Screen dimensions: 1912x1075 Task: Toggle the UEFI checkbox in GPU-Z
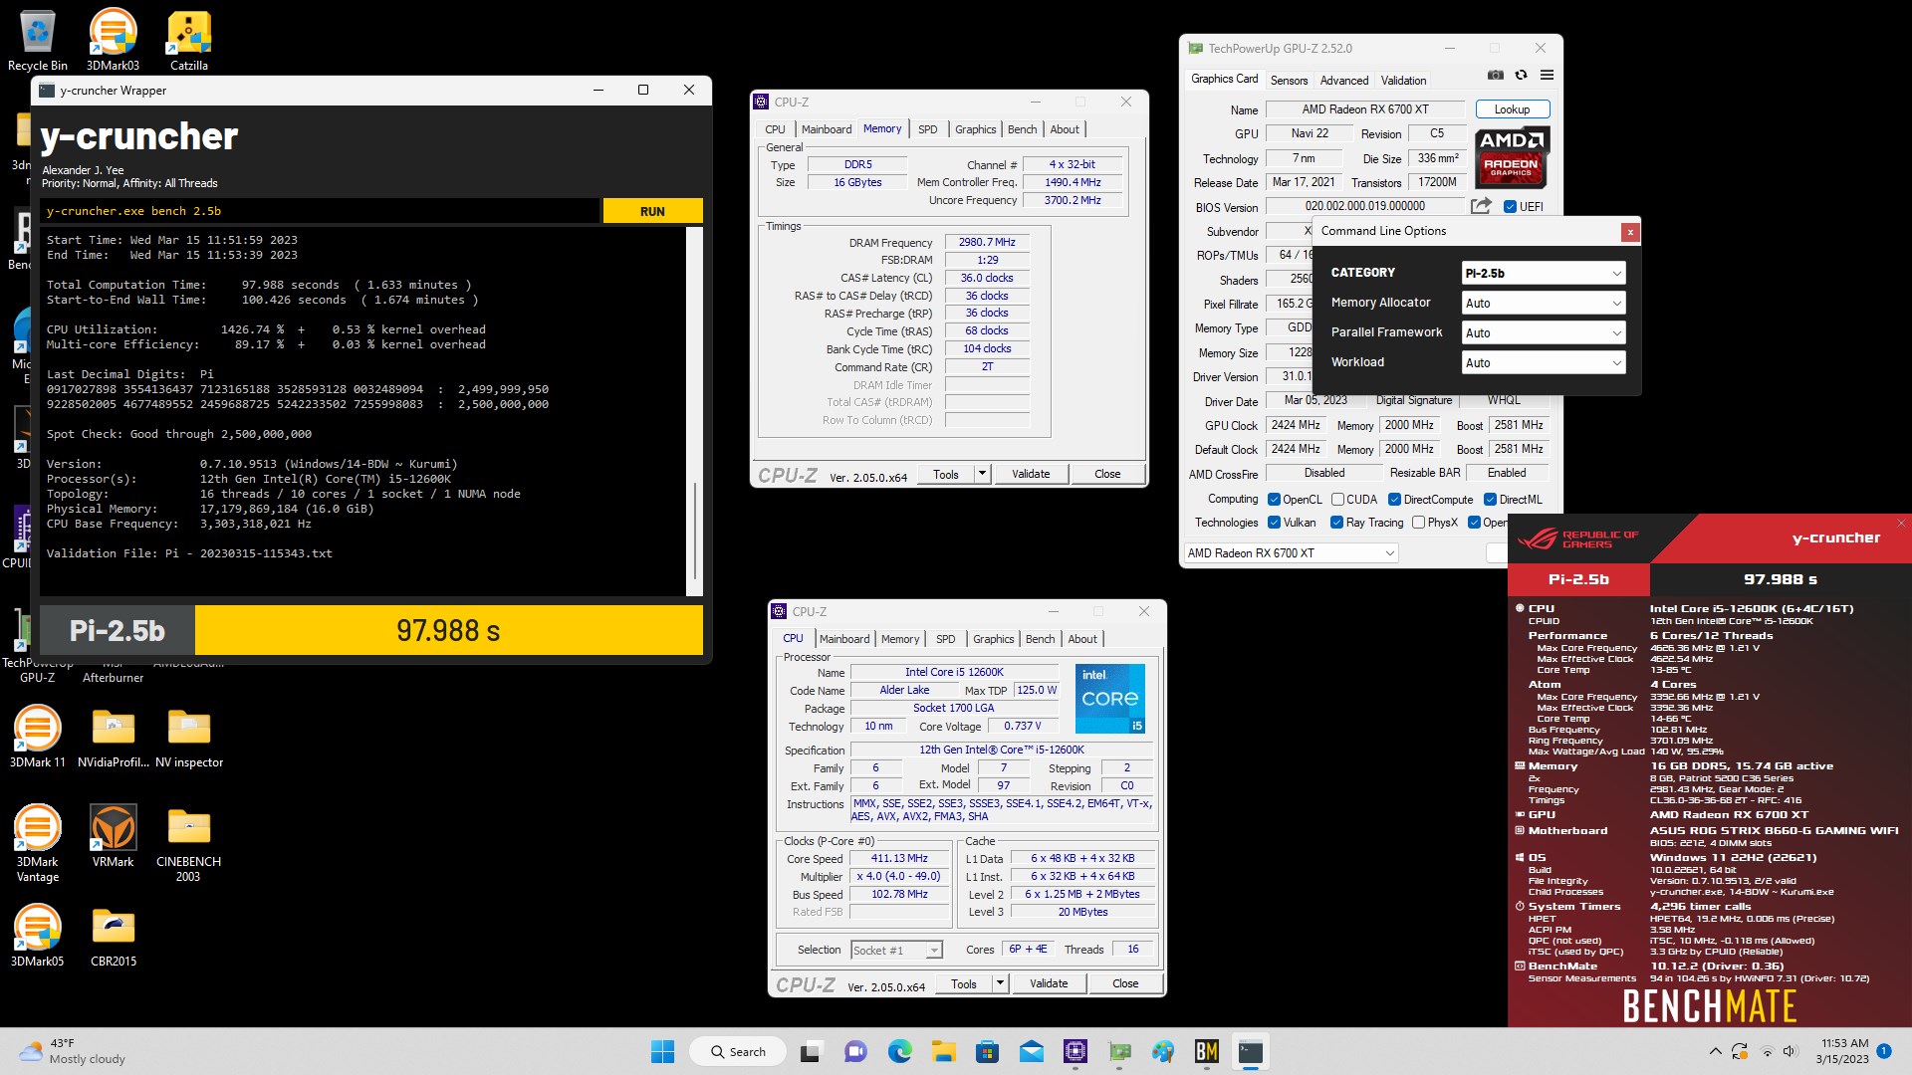tap(1510, 207)
